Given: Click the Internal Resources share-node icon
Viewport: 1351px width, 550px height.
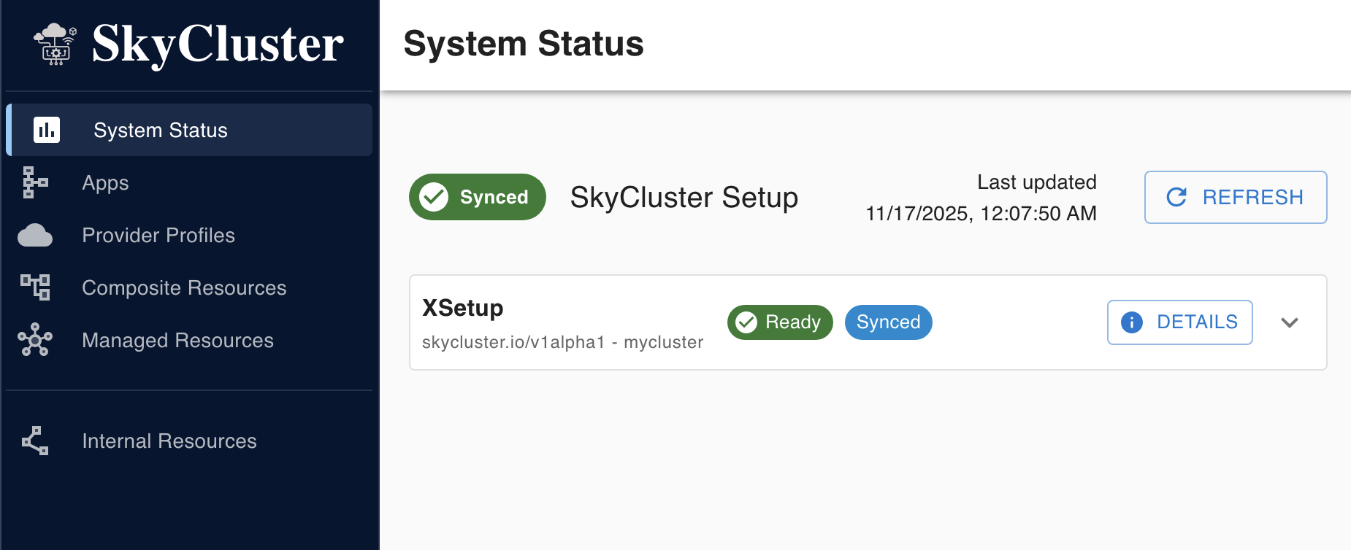Looking at the screenshot, I should (x=35, y=441).
